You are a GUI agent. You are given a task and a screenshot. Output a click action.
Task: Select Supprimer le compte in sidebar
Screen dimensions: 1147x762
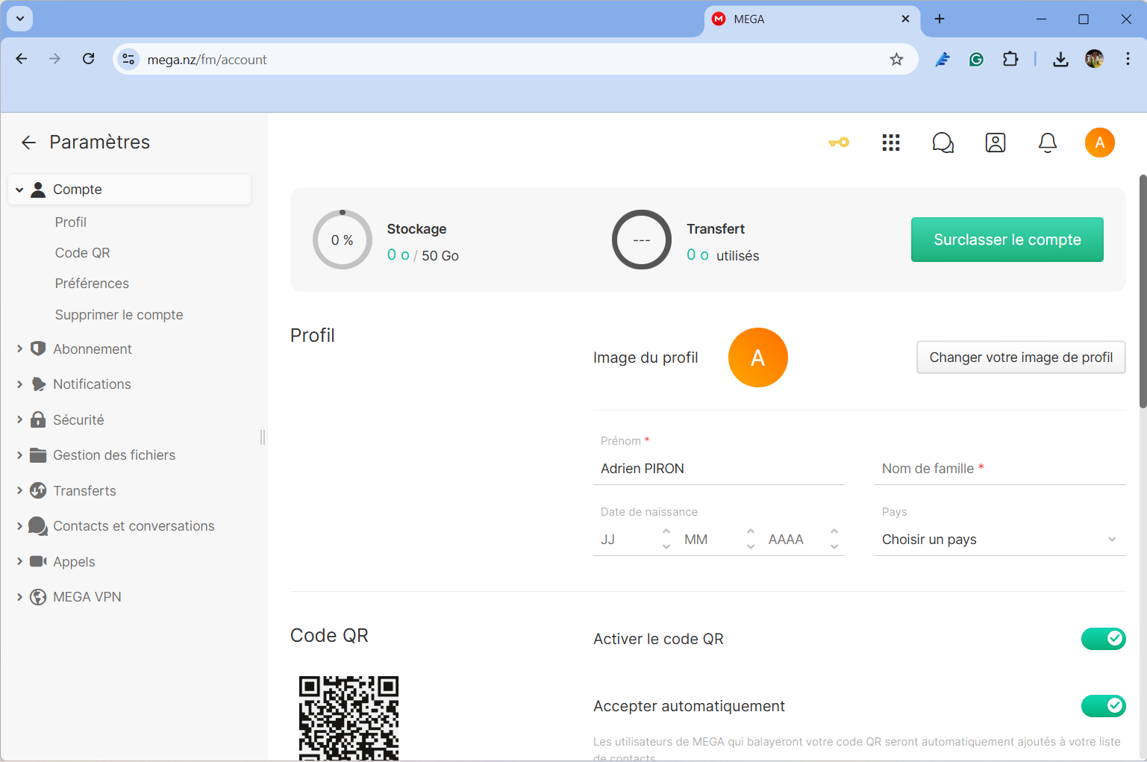click(119, 315)
